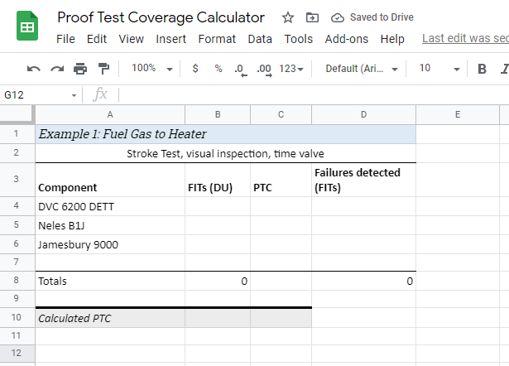Open the font size 10 dropdown

click(x=439, y=69)
